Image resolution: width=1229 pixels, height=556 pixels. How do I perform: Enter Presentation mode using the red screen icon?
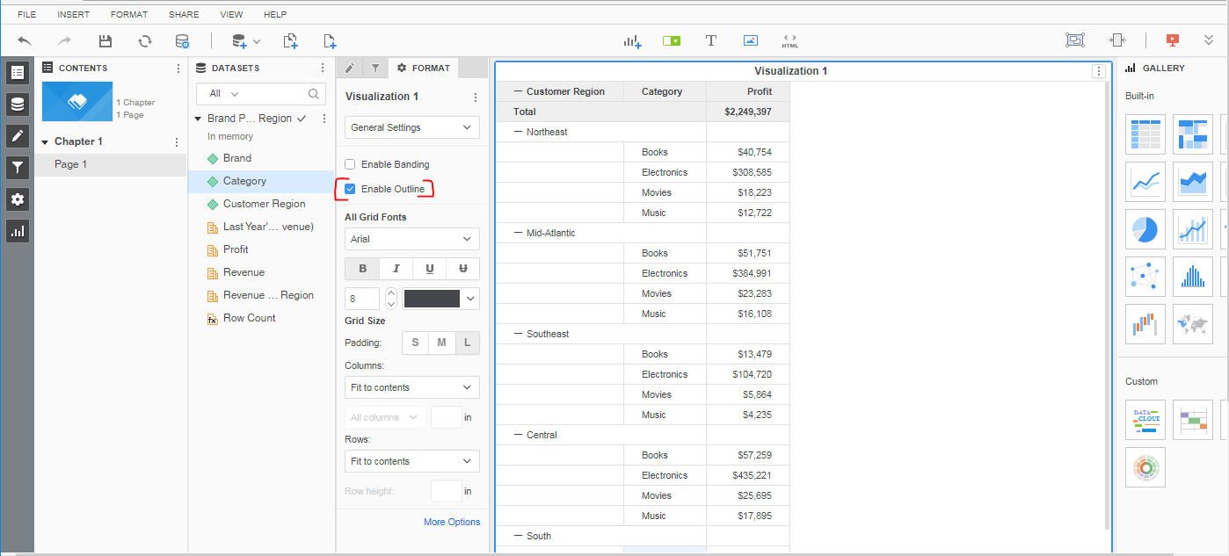1172,40
